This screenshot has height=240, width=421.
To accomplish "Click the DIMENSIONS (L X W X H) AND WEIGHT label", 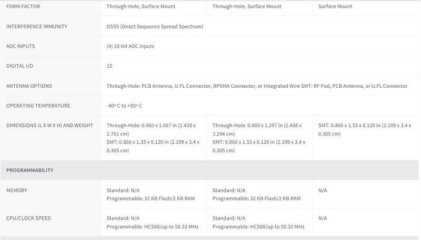I will click(x=49, y=126).
